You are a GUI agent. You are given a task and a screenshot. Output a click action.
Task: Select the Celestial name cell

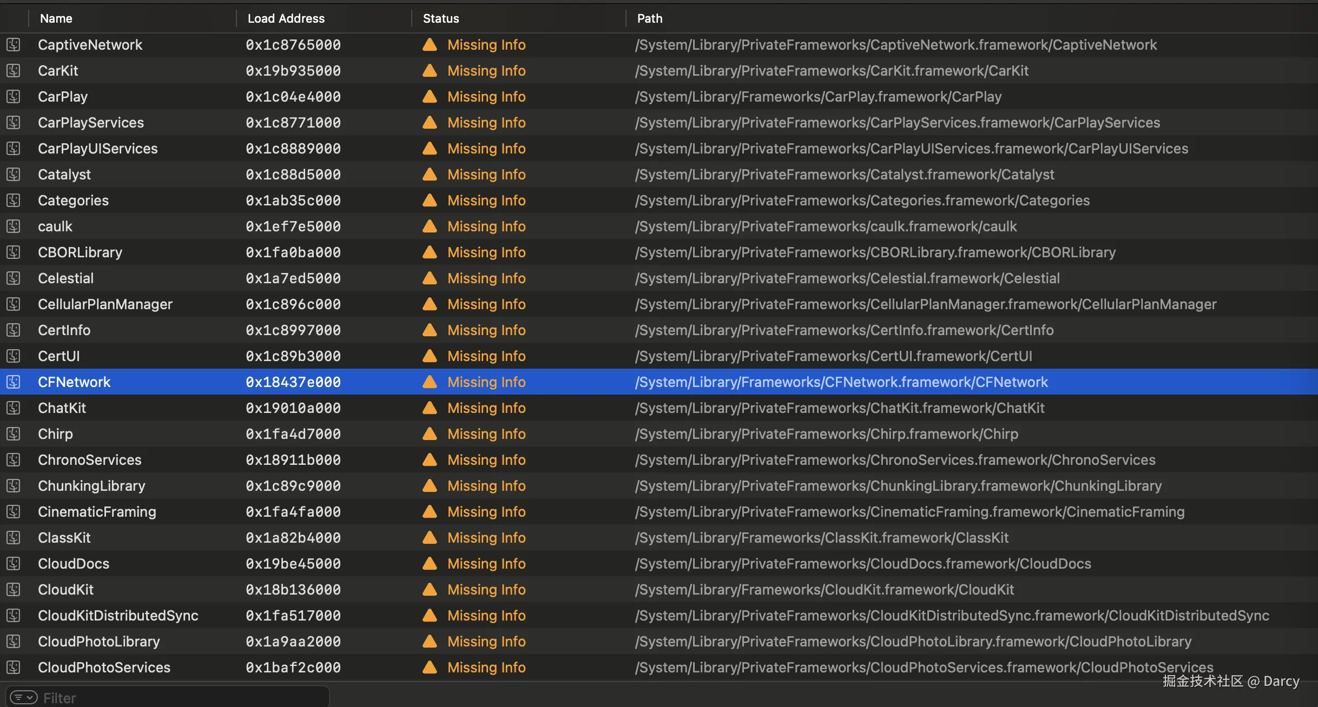[x=66, y=278]
